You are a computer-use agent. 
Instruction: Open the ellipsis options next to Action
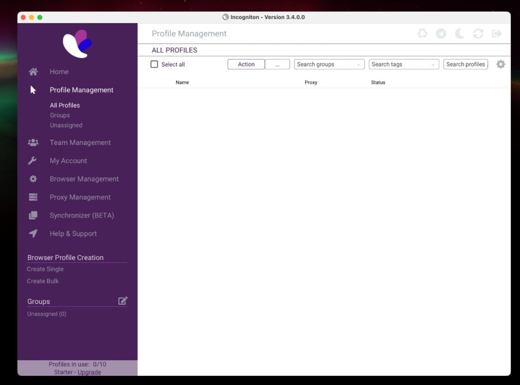277,64
